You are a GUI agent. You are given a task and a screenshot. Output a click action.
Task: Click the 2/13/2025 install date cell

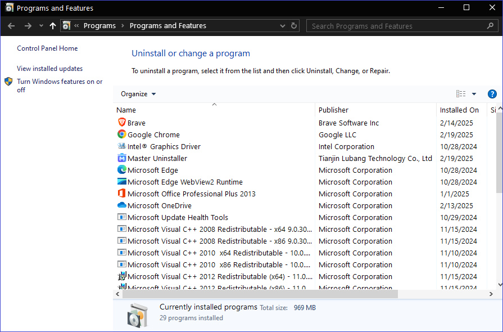pos(456,206)
